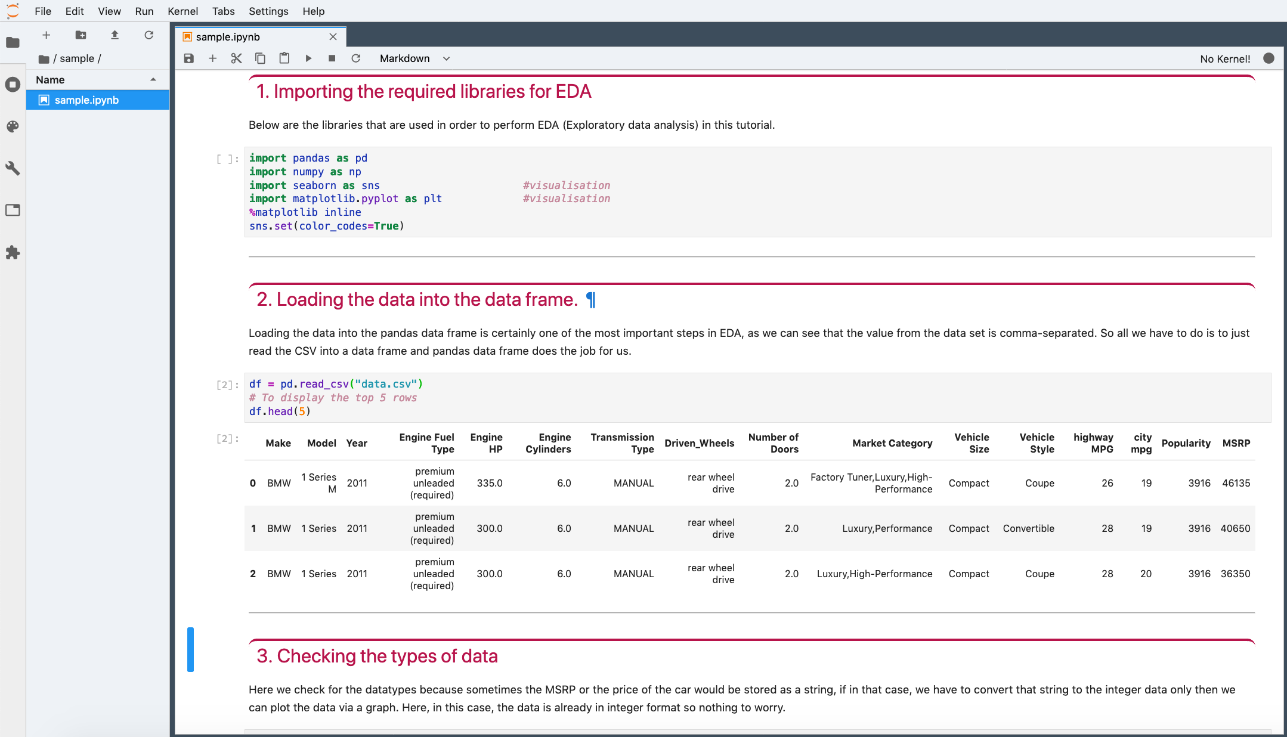1287x737 pixels.
Task: Interrupt the kernel with stop button
Action: 332,58
